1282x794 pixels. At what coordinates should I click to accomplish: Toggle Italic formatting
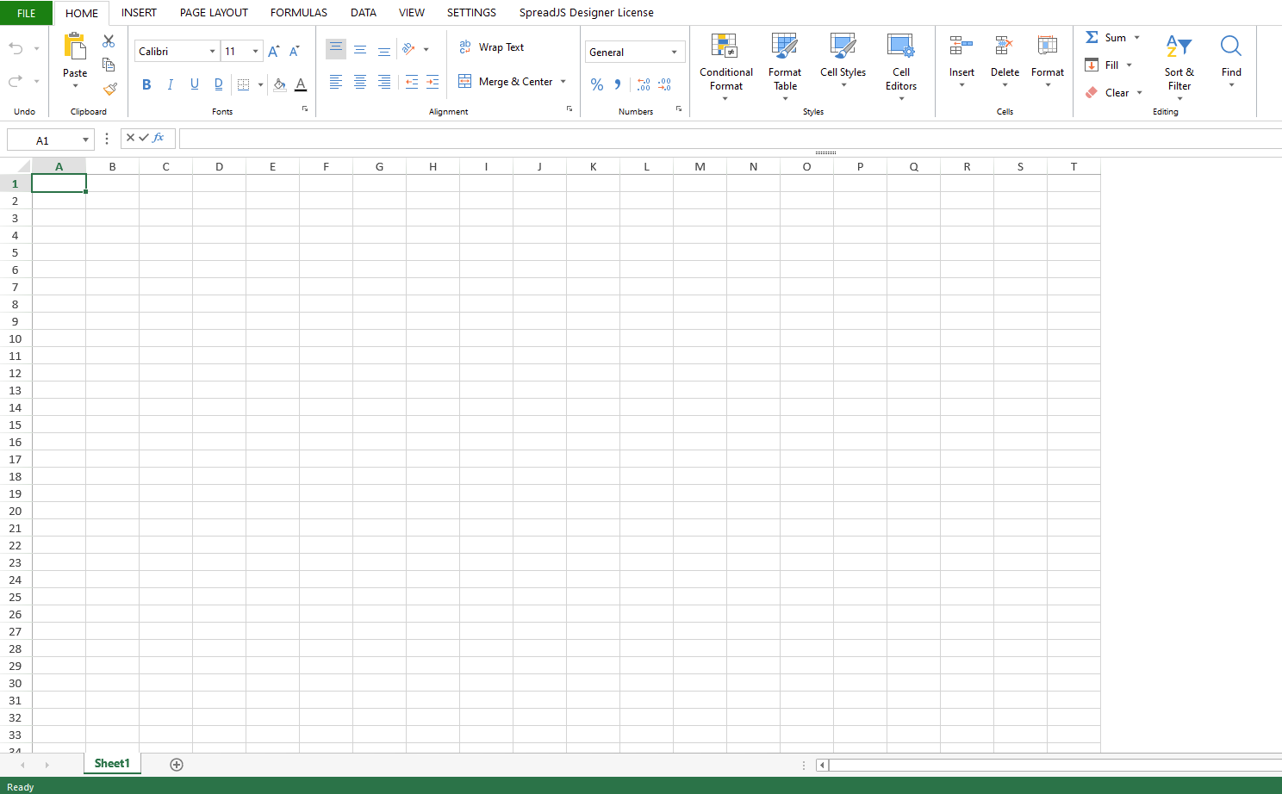click(171, 84)
